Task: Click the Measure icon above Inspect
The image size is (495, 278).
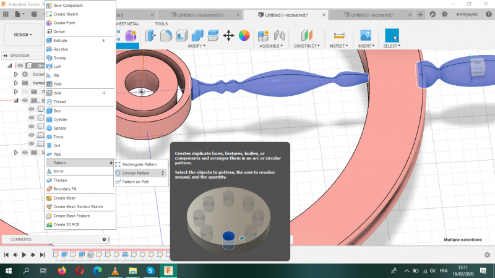Action: point(338,35)
